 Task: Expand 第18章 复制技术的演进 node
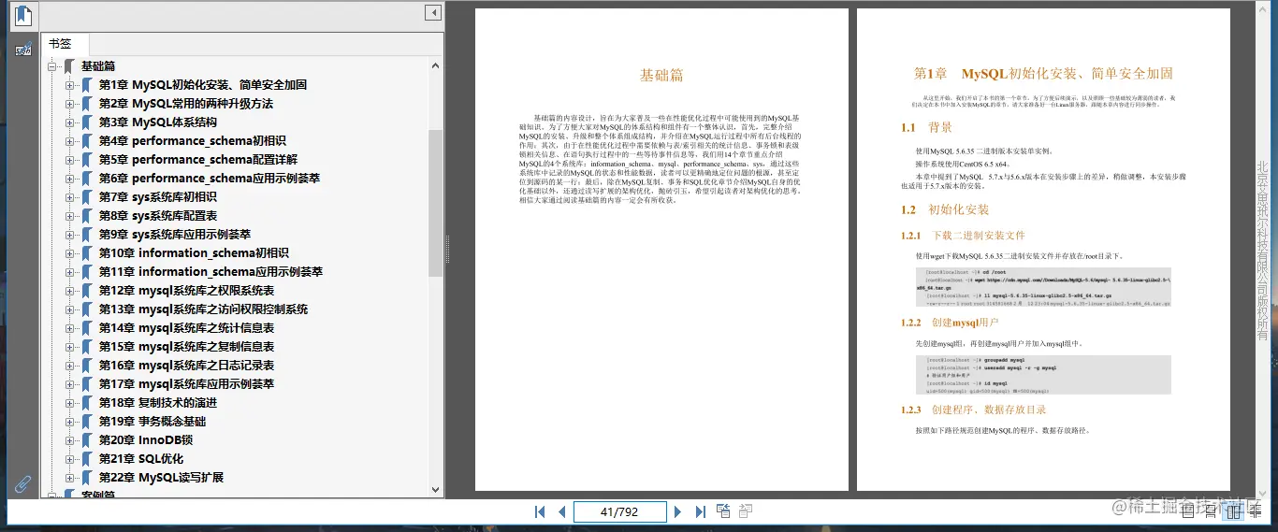pyautogui.click(x=70, y=403)
